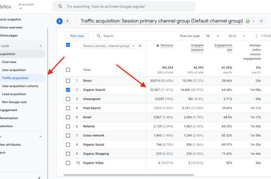The height and width of the screenshot is (179, 271).
Task: Open the All accounts dropdown
Action: pos(26,6)
